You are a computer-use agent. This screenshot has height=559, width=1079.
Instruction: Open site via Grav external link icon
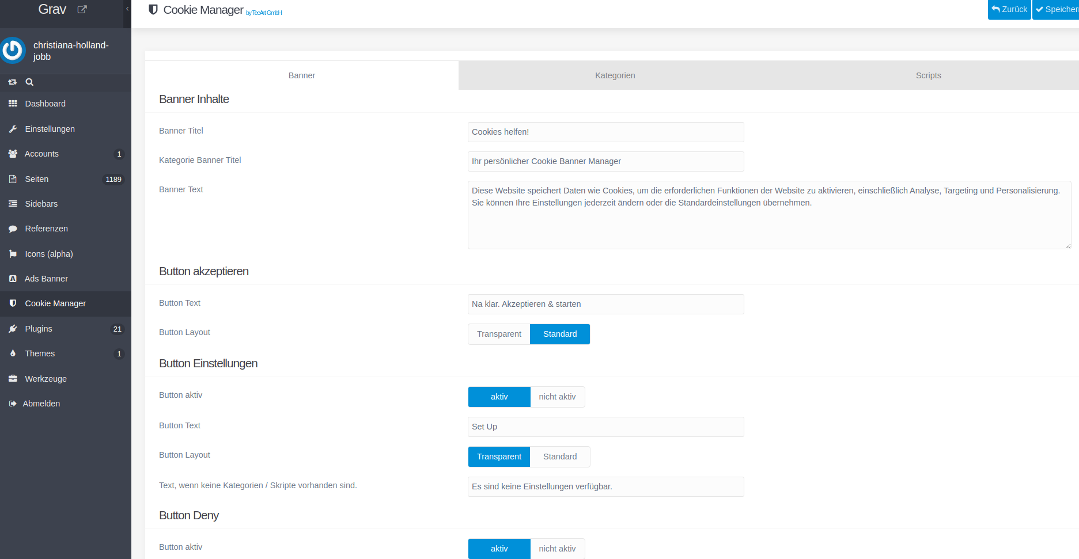[x=82, y=9]
